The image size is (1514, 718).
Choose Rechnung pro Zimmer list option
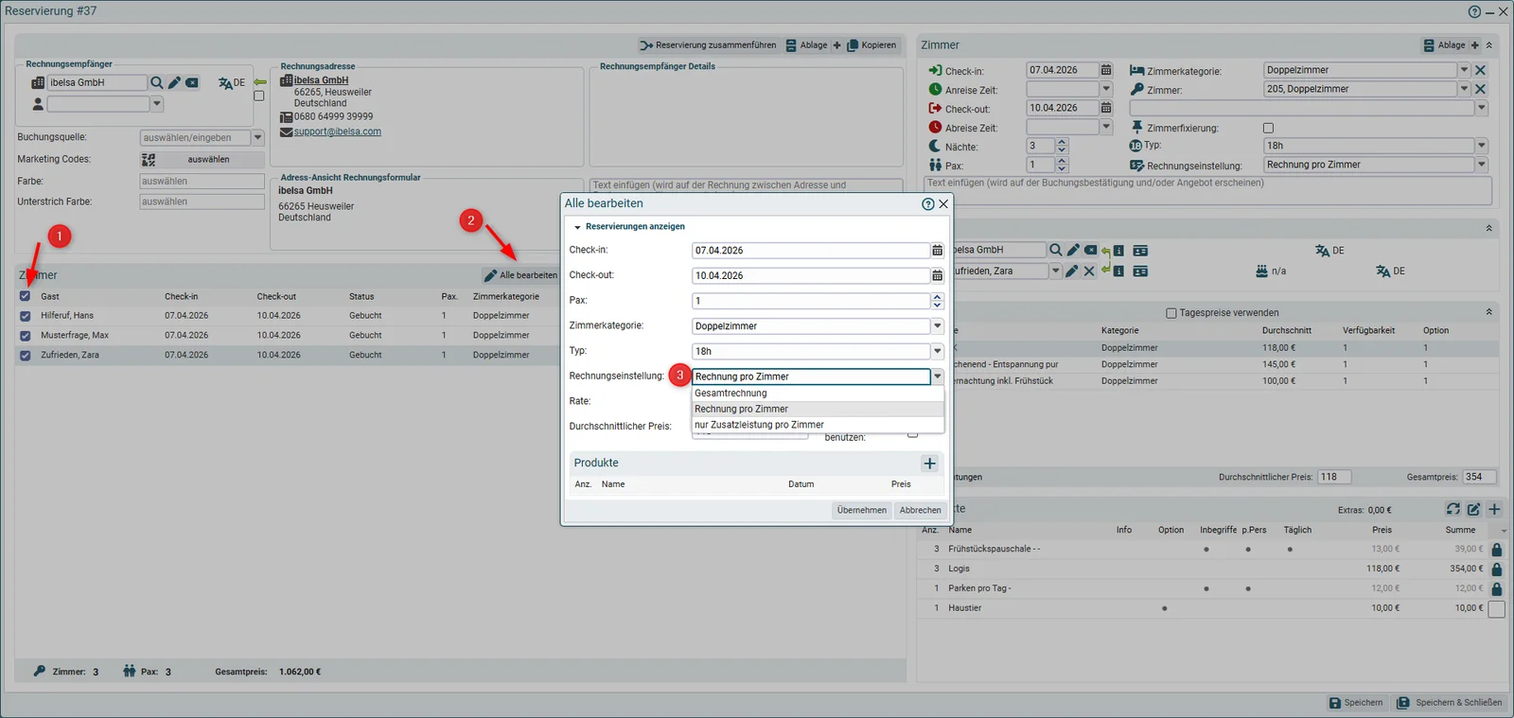(x=818, y=410)
